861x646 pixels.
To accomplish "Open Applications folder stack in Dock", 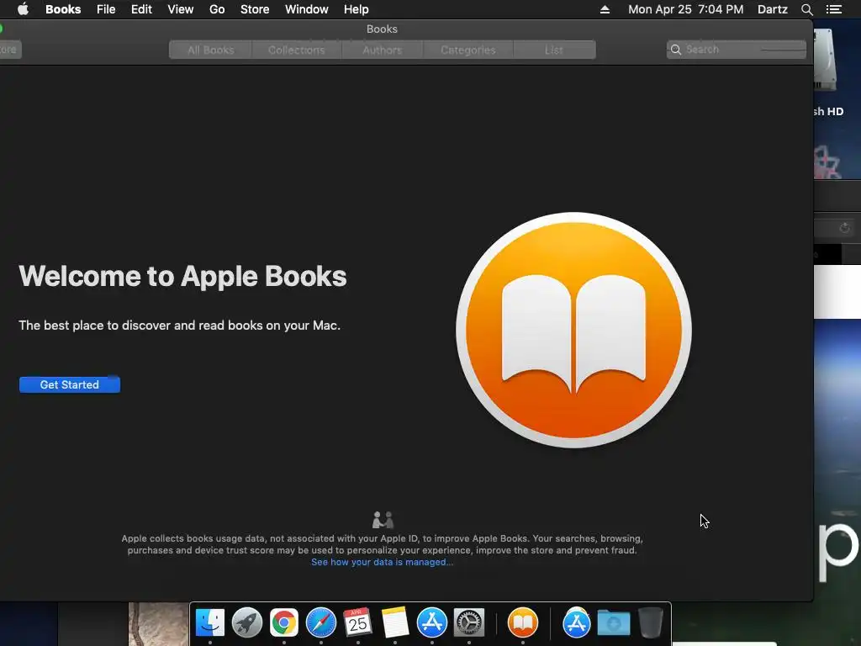I will point(577,623).
